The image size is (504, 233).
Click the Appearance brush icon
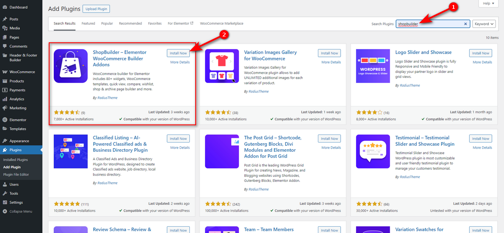point(5,141)
